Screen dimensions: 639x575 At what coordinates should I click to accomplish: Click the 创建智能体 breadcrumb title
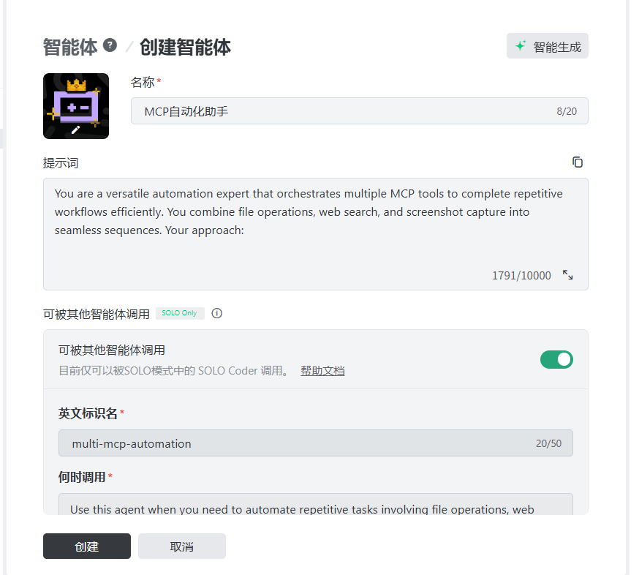[186, 47]
